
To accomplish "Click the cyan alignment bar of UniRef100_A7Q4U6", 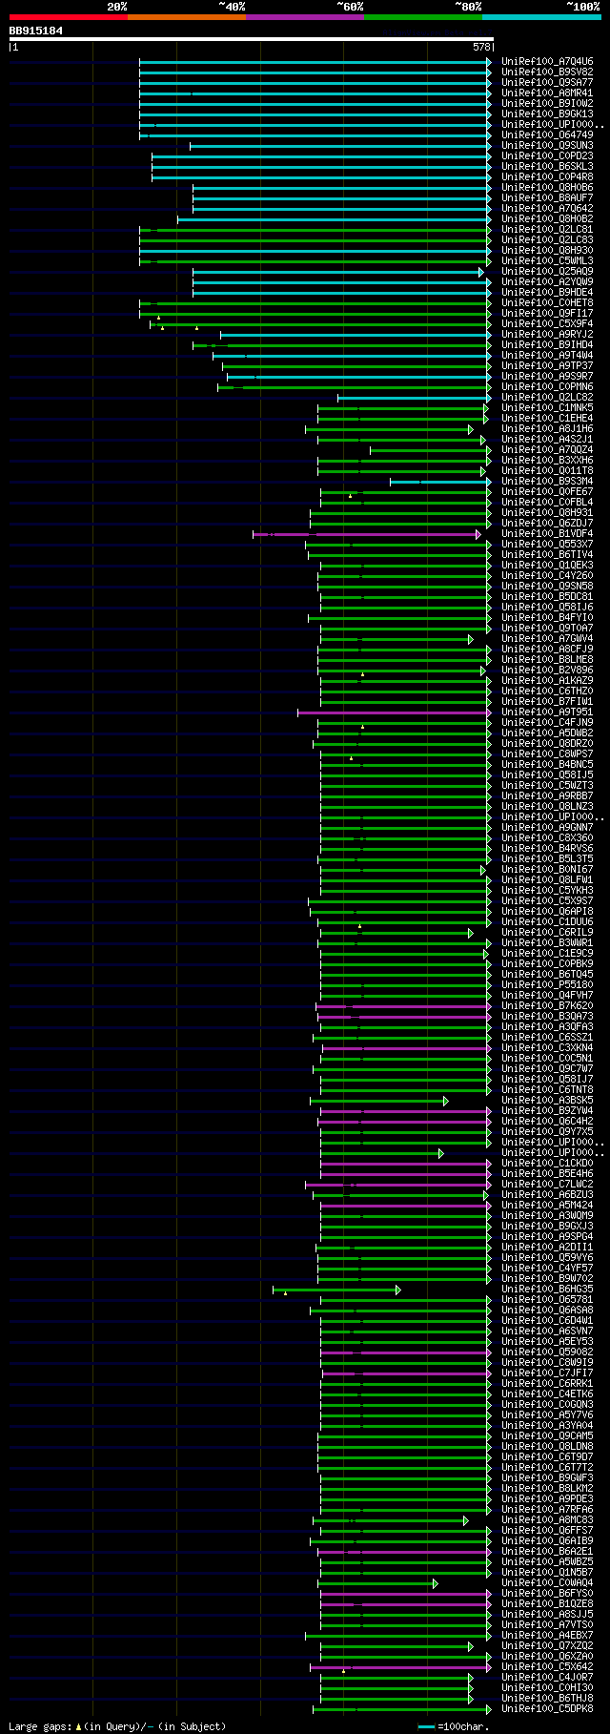I will coord(315,62).
